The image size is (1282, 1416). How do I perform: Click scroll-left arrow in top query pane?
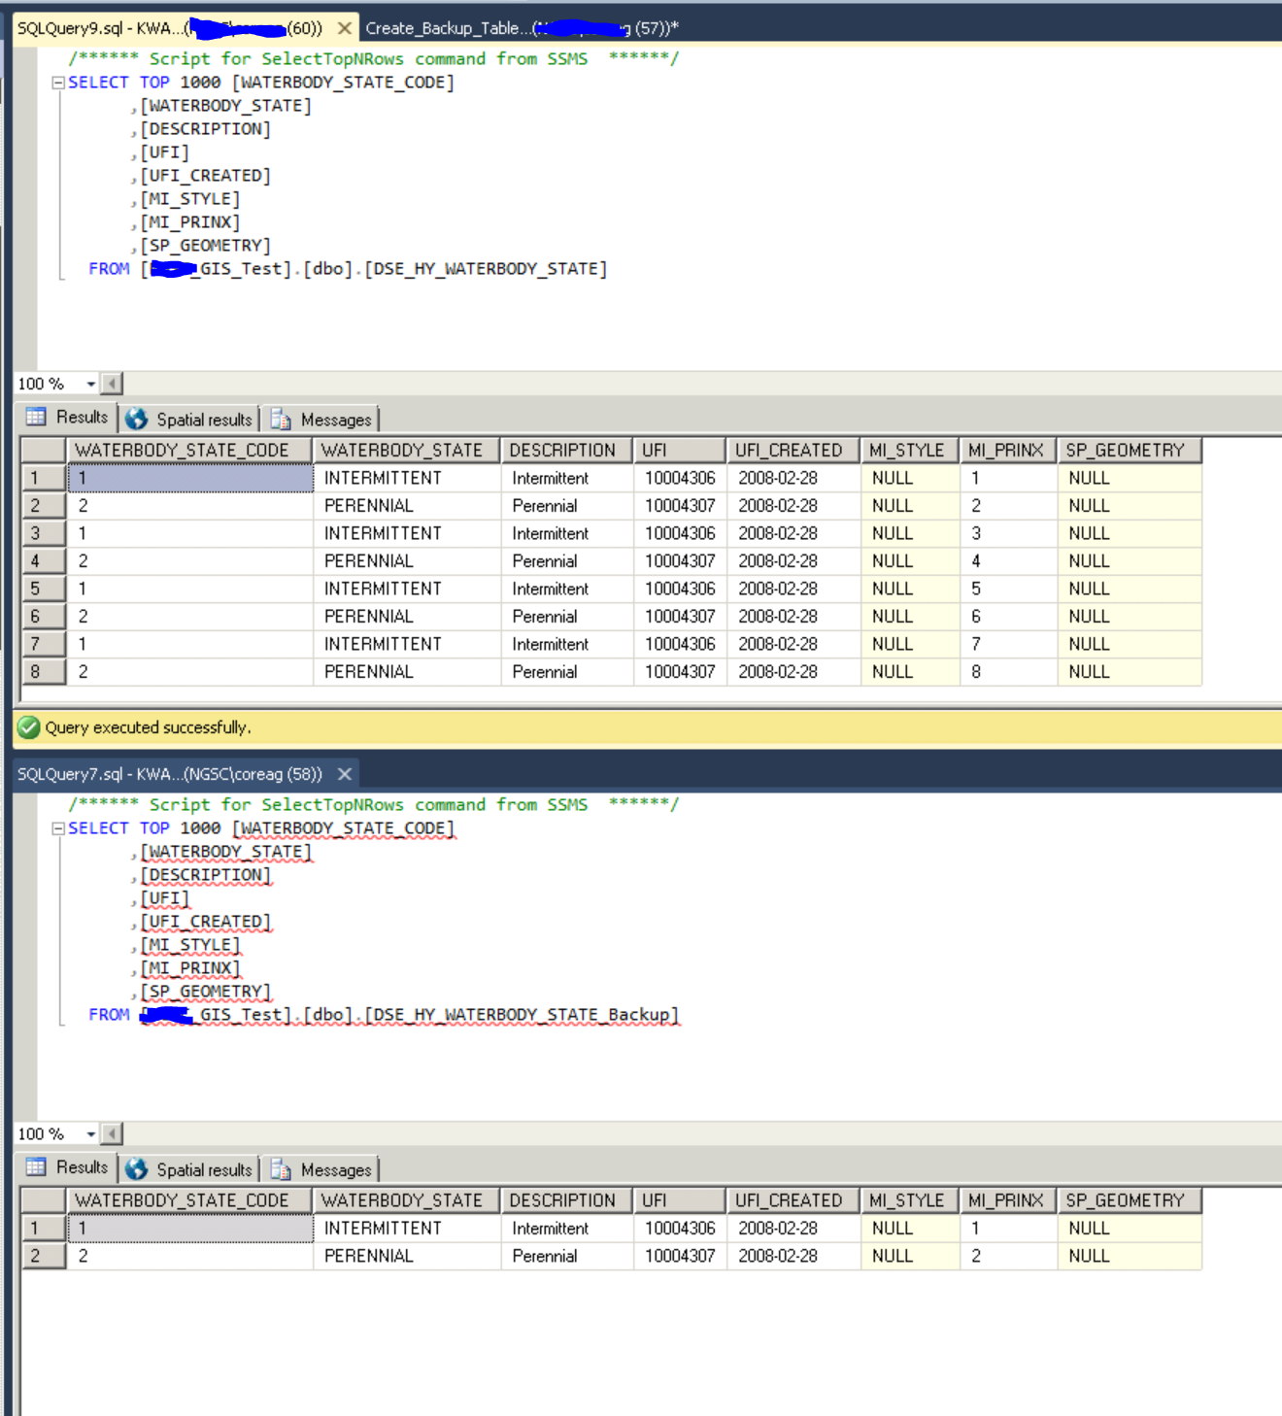(112, 384)
